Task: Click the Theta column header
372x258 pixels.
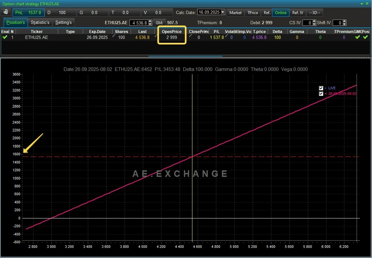Action: click(x=320, y=32)
